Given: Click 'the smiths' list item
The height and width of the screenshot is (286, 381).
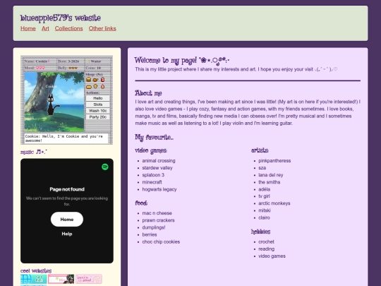Looking at the screenshot, I should pyautogui.click(x=270, y=182).
